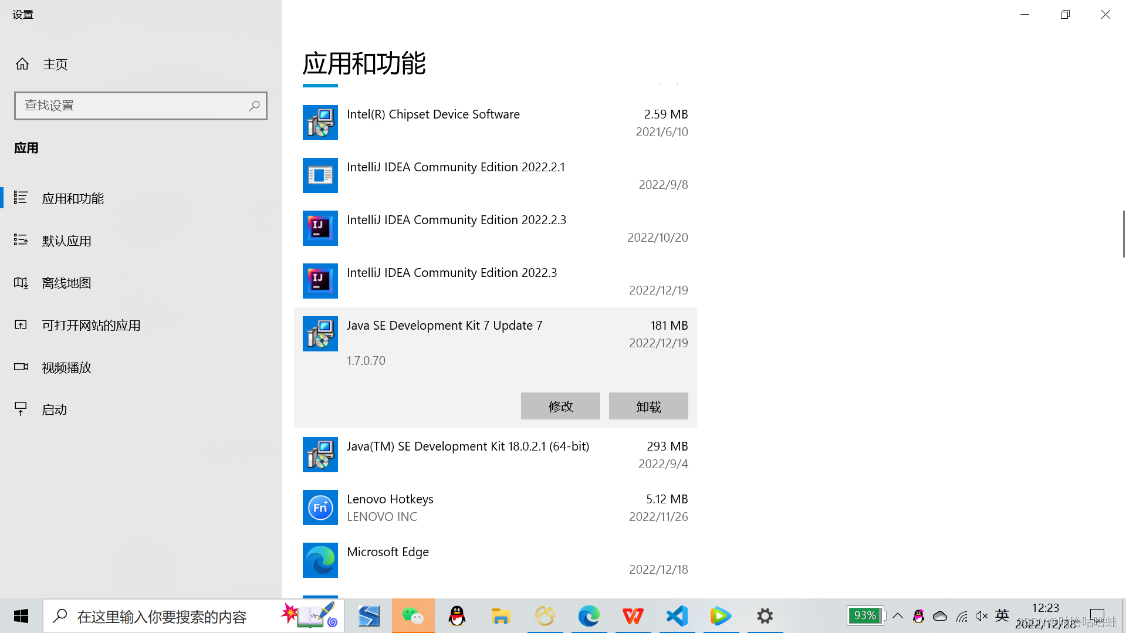Open Tencent Video from the taskbar
Image resolution: width=1126 pixels, height=633 pixels.
click(721, 616)
